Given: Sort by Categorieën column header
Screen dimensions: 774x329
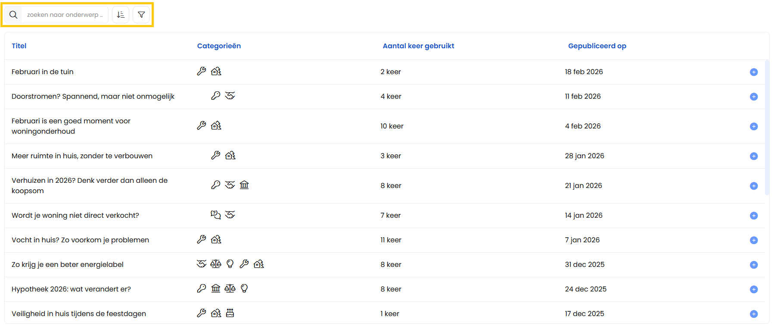Looking at the screenshot, I should click(x=219, y=46).
